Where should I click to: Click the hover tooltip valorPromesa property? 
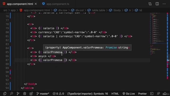(87, 47)
